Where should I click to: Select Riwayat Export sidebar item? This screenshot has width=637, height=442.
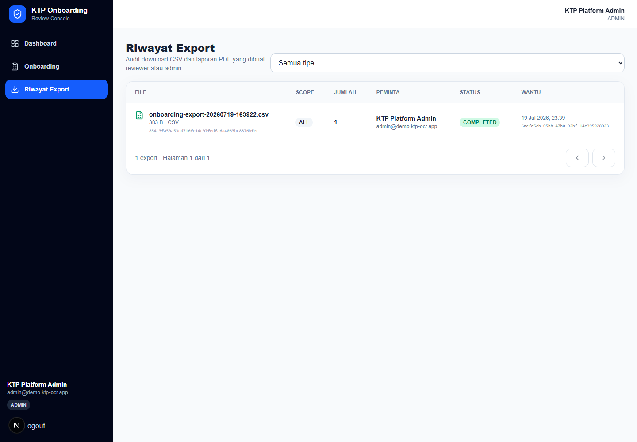click(x=57, y=89)
